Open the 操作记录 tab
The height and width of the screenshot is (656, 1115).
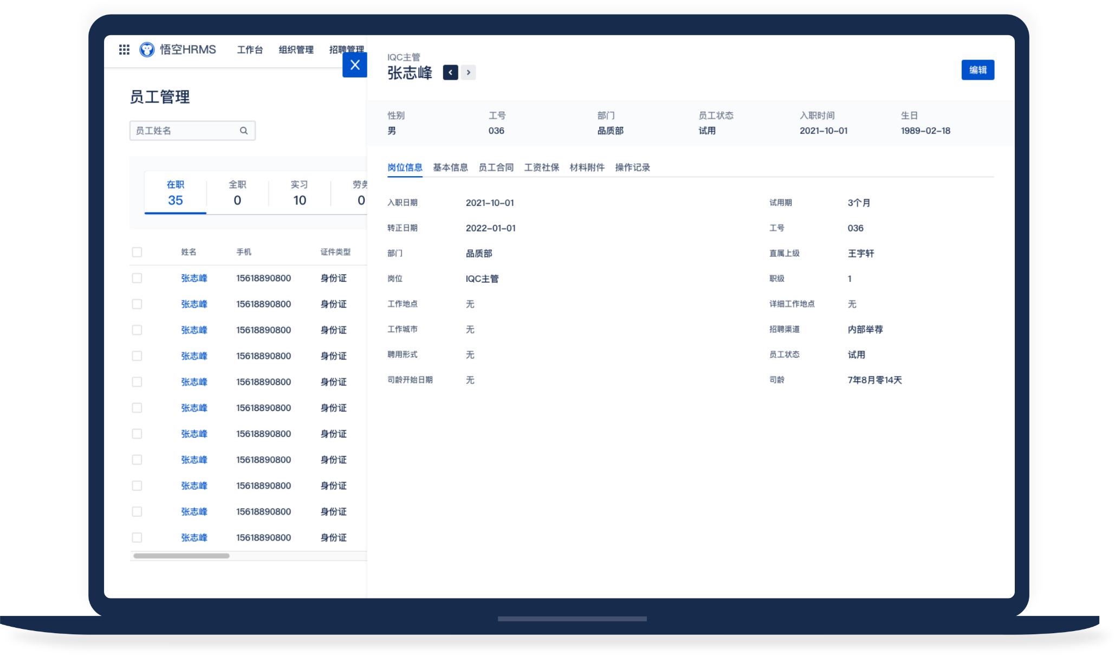coord(632,168)
